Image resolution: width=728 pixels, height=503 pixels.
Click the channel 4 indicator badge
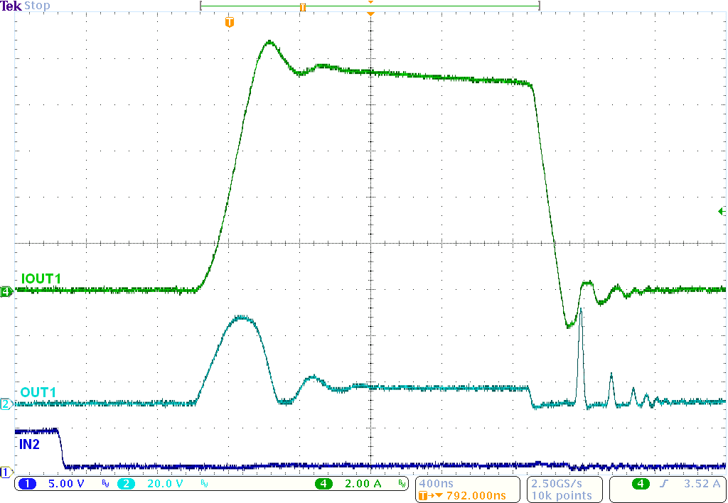pos(323,483)
